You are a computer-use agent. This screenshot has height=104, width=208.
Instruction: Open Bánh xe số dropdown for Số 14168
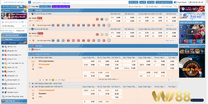[171, 25]
